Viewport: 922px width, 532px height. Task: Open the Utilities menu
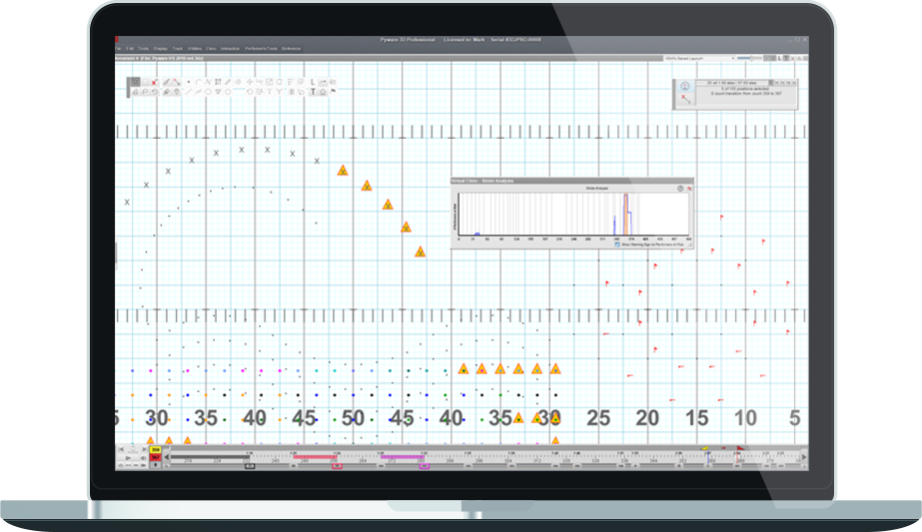click(x=194, y=48)
